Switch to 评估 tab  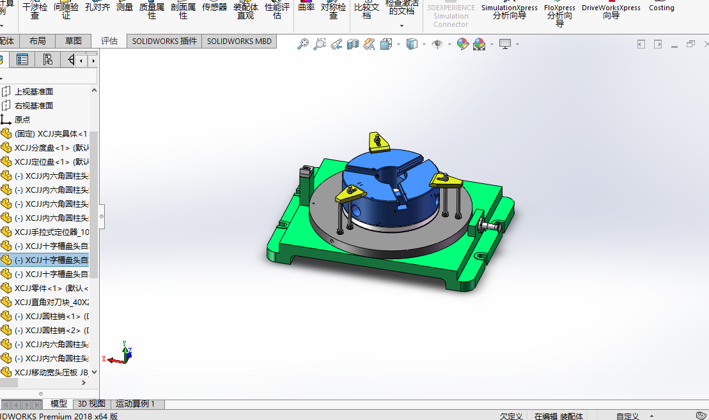[109, 41]
